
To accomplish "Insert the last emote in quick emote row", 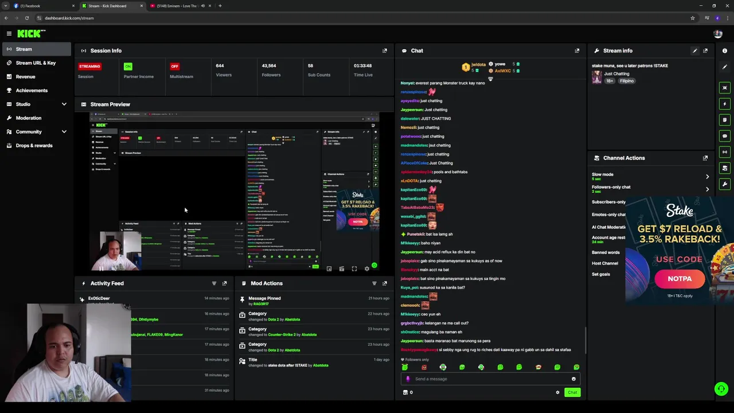I will (x=576, y=367).
